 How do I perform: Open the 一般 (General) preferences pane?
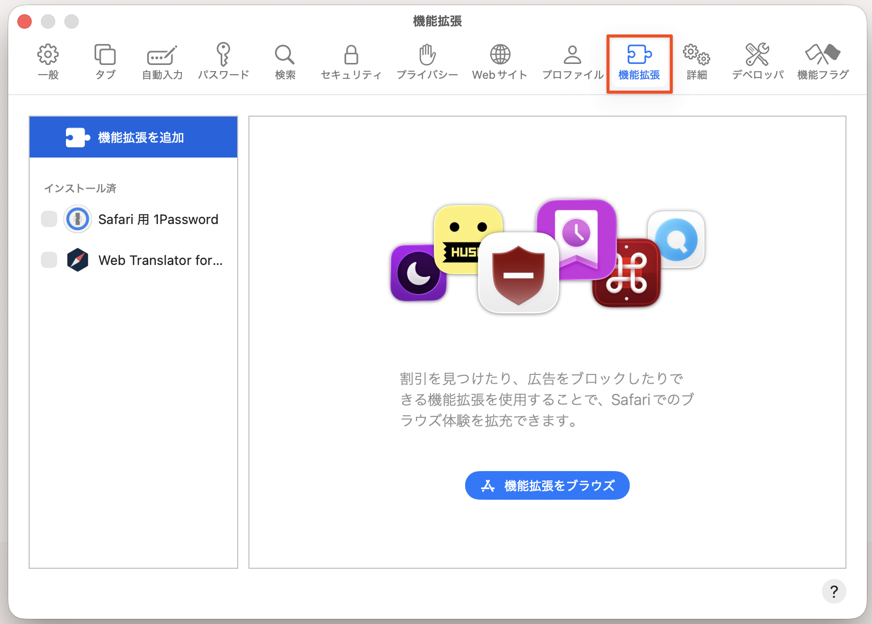pos(48,62)
